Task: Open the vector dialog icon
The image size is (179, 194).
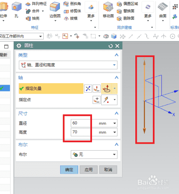Action: click(x=96, y=89)
